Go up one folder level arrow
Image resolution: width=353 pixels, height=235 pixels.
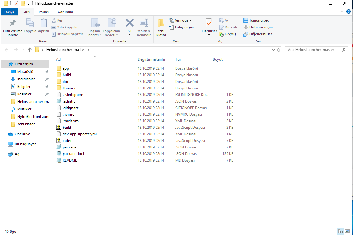[30, 50]
